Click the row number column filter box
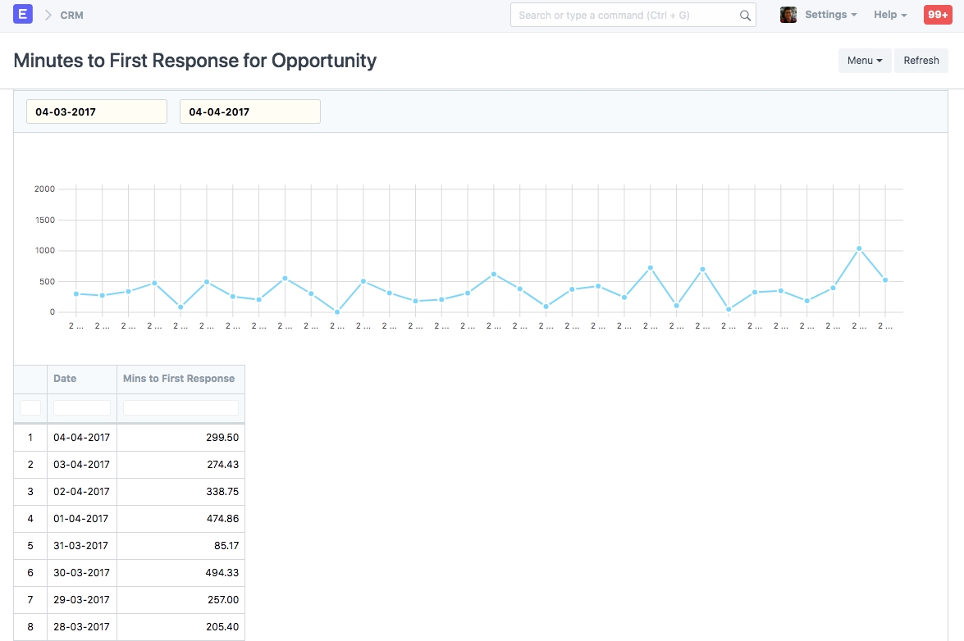 30,407
